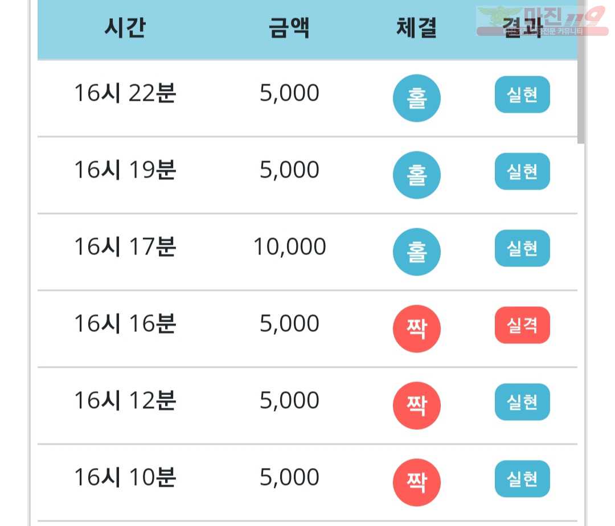Click the 시간 column header
The image size is (615, 526).
[x=125, y=27]
